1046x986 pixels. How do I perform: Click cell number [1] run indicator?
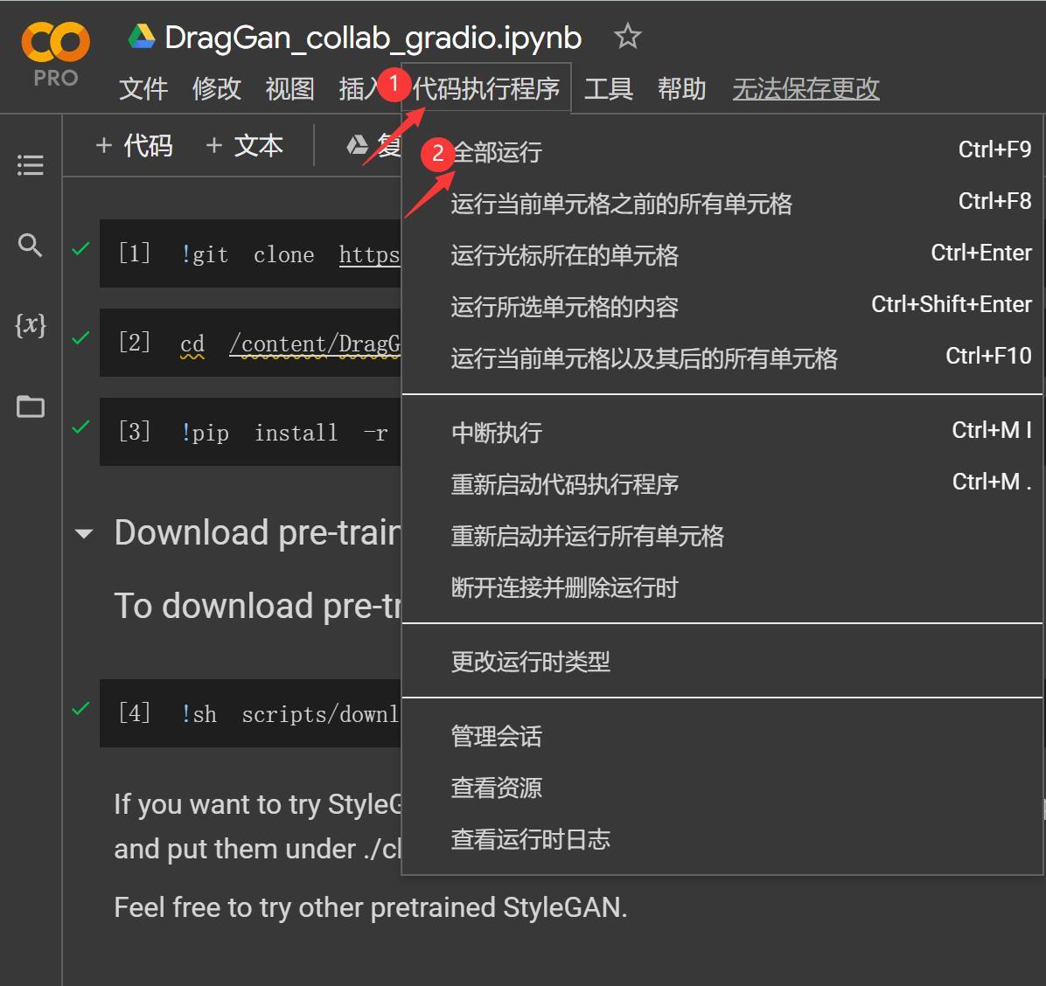pos(134,253)
